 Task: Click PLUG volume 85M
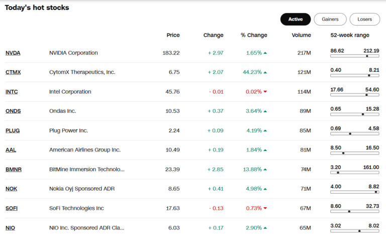point(305,131)
